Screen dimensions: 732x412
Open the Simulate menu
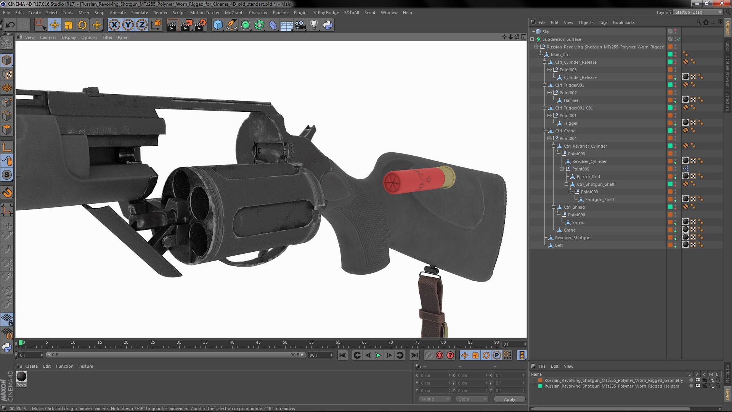tap(140, 13)
